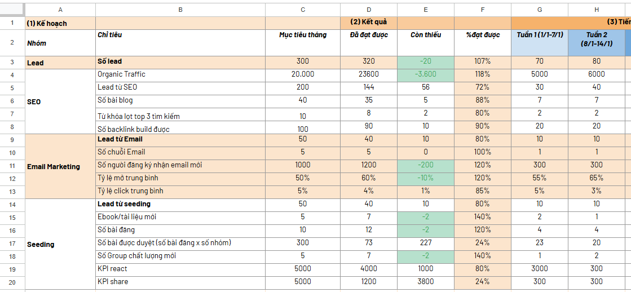Select row 3 via its row number
Image resolution: width=631 pixels, height=292 pixels.
point(12,63)
